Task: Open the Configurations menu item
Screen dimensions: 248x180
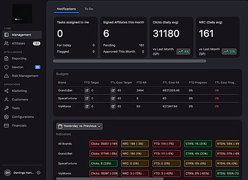Action: 22,117
